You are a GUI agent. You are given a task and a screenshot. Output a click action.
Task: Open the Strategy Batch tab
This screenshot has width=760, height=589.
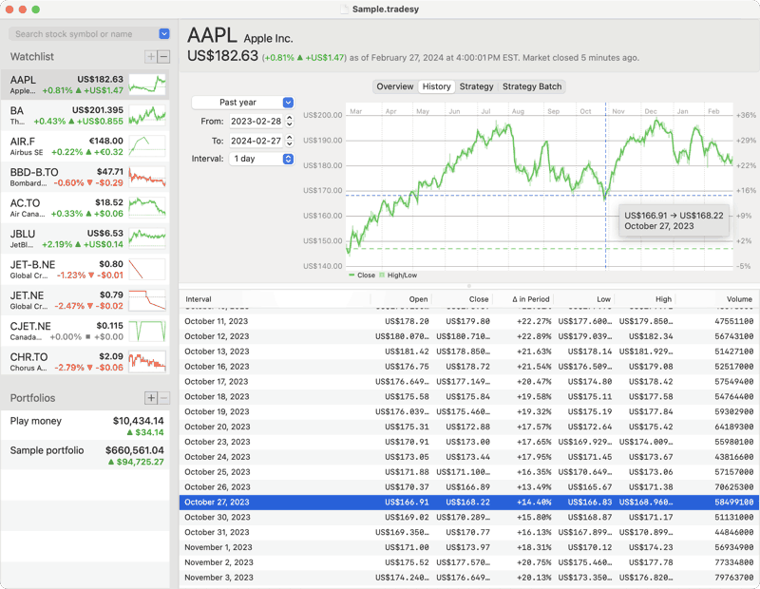pos(532,86)
